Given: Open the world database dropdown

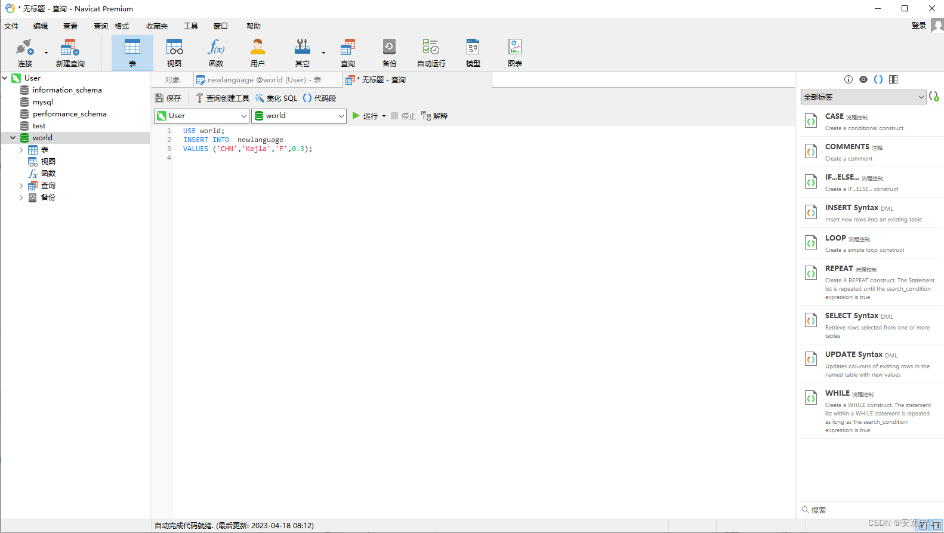Looking at the screenshot, I should 299,116.
